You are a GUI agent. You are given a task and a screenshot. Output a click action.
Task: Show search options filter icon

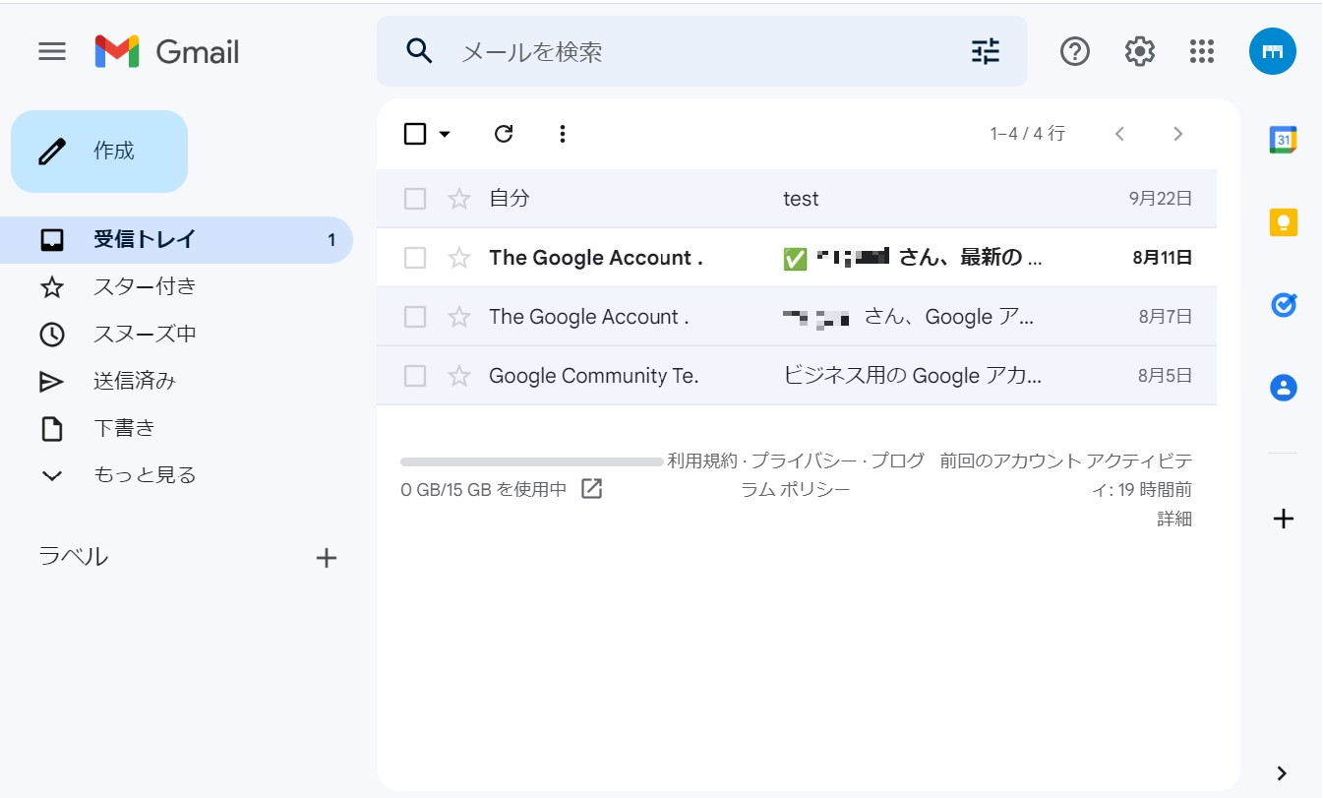[985, 51]
